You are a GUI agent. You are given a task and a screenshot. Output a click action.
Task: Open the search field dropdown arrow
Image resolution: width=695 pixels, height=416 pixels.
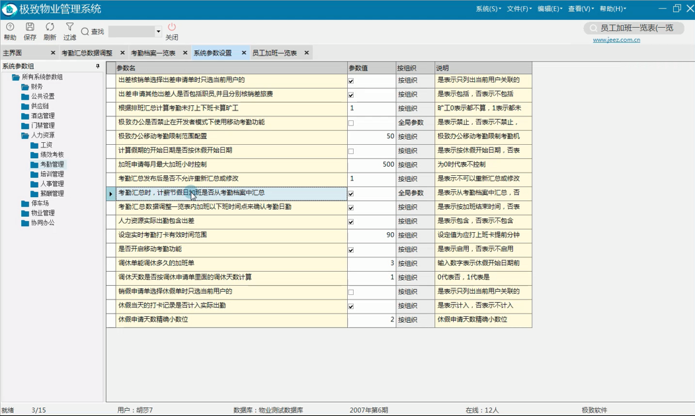point(158,32)
